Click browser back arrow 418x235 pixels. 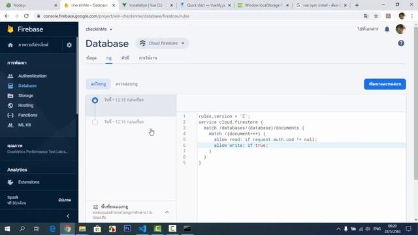point(7,16)
